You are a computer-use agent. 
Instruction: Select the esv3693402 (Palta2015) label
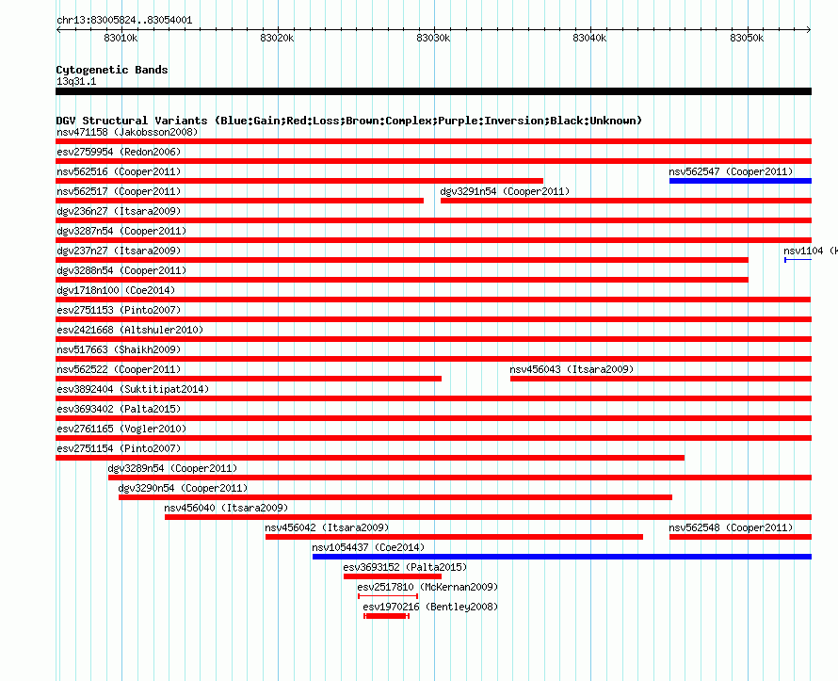120,409
